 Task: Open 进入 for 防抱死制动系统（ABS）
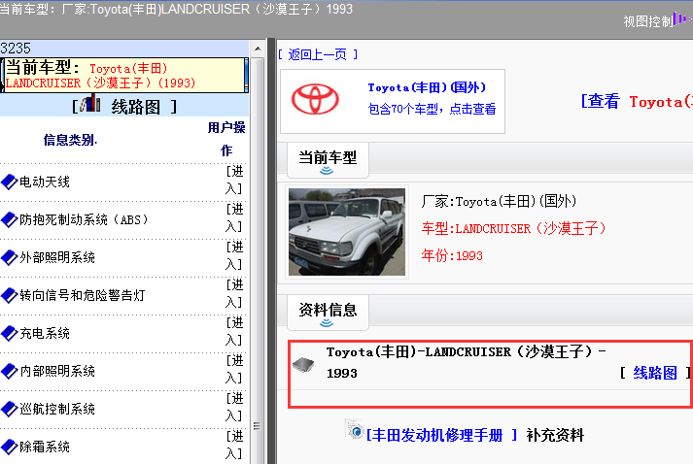234,218
